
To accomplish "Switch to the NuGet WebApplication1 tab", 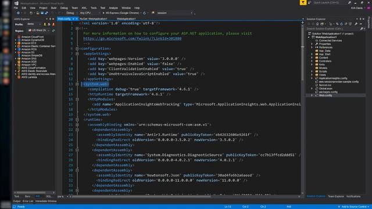I will 93,19.
